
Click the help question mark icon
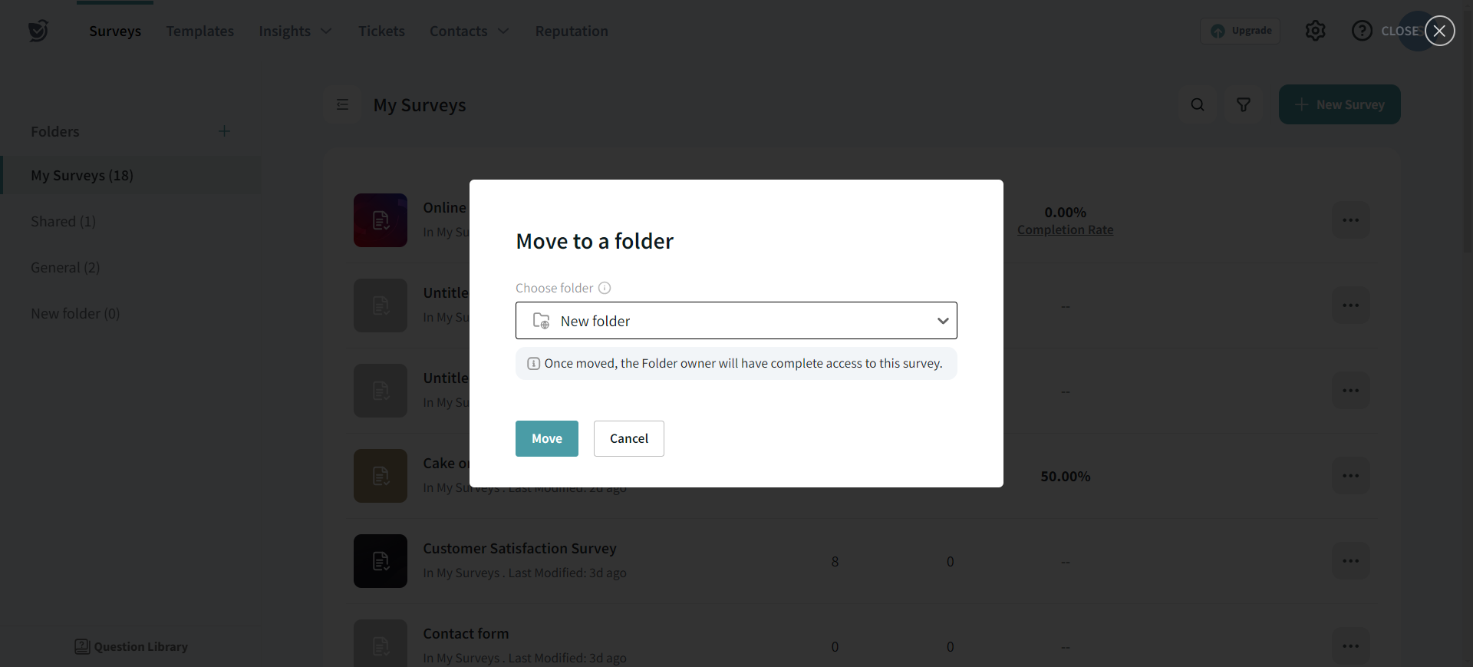[1362, 31]
